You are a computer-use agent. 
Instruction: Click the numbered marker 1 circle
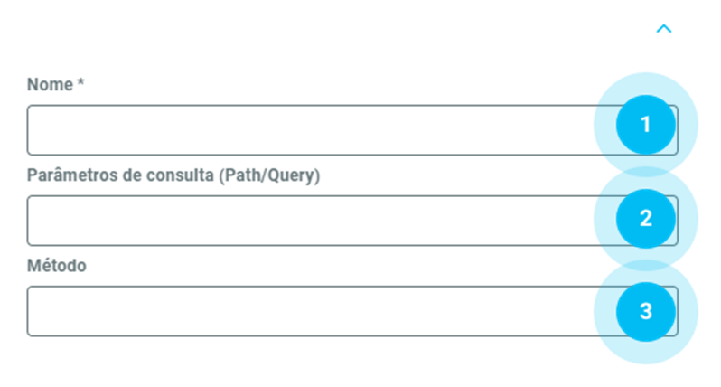pos(645,126)
